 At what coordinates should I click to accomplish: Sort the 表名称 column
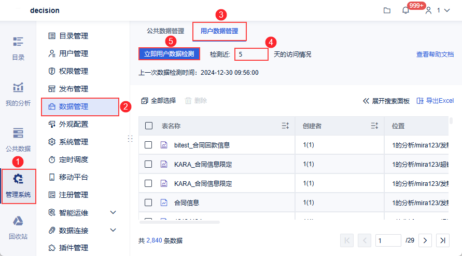285,126
